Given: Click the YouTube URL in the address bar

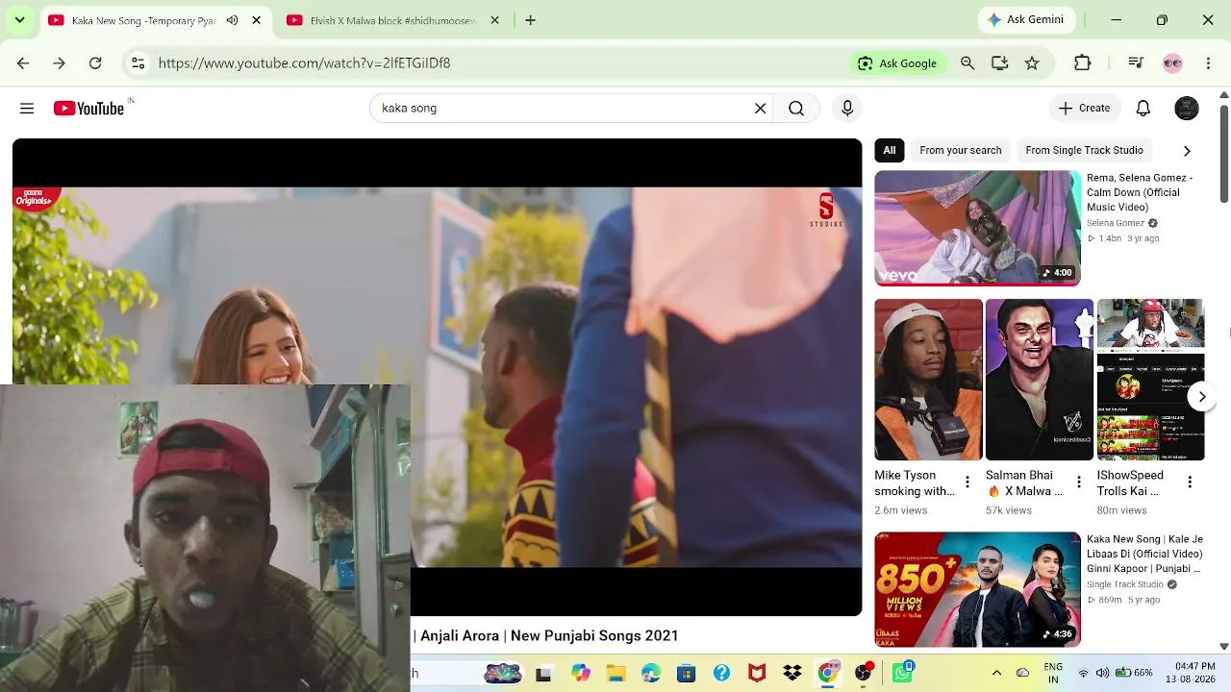Looking at the screenshot, I should [304, 63].
